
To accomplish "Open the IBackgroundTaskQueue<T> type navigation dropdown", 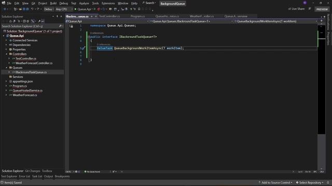I will click(191, 21).
